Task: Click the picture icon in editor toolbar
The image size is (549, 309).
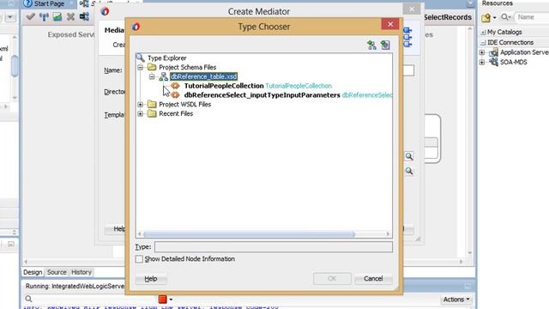Action: click(57, 16)
